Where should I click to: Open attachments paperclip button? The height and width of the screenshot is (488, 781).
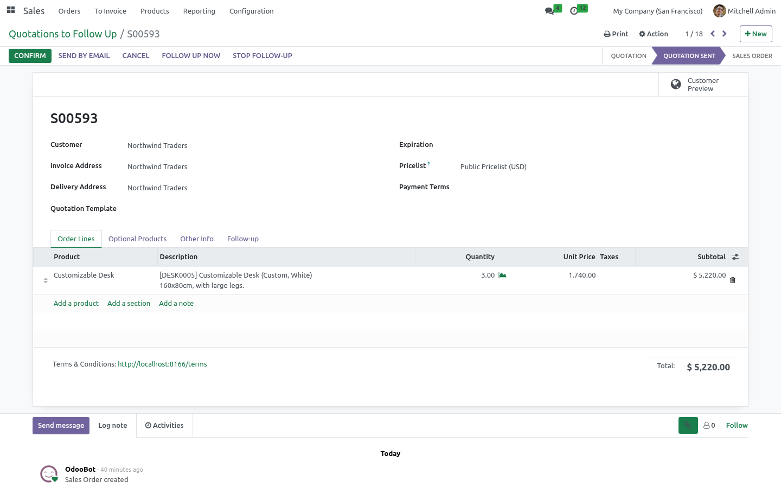(688, 426)
